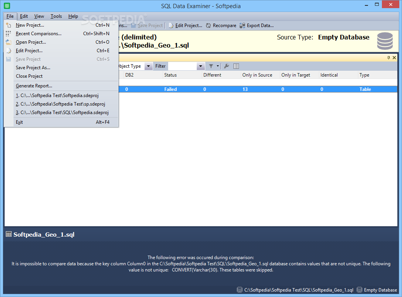The image size is (402, 297).
Task: Click the filter funnel icon
Action: (x=211, y=66)
